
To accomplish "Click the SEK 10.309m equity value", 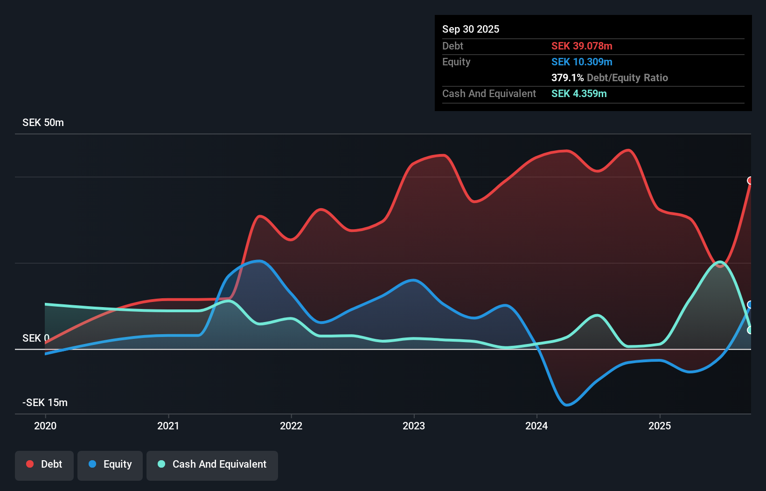I will click(582, 62).
